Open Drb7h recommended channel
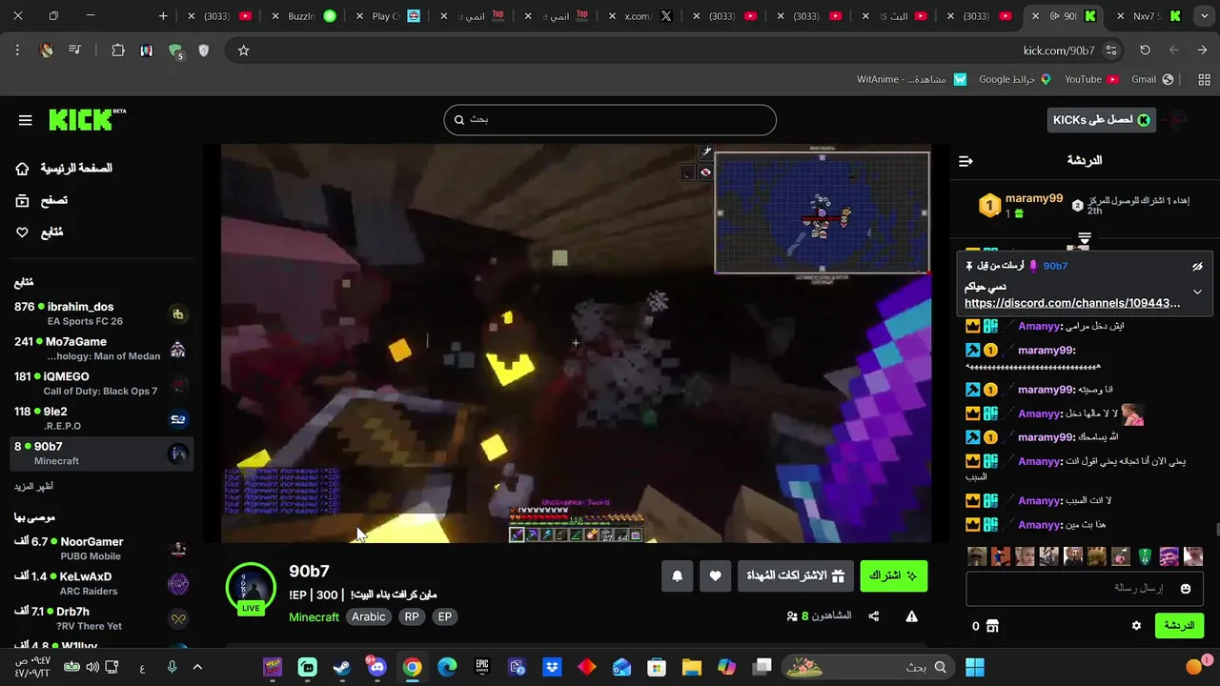The image size is (1220, 686). [100, 618]
